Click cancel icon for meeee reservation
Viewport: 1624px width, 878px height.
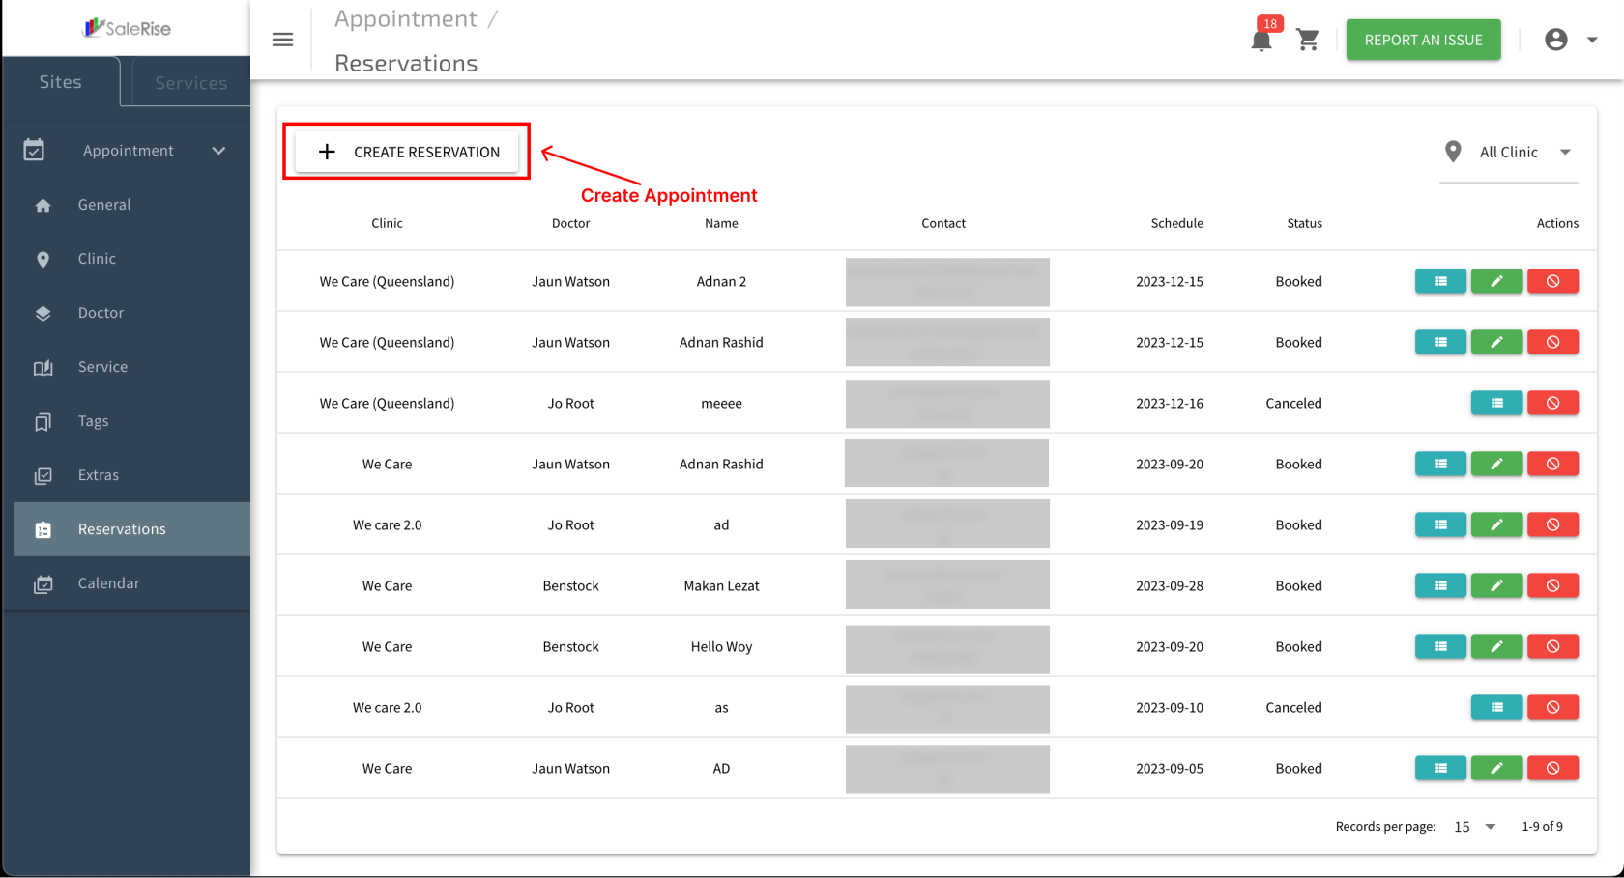(x=1552, y=403)
